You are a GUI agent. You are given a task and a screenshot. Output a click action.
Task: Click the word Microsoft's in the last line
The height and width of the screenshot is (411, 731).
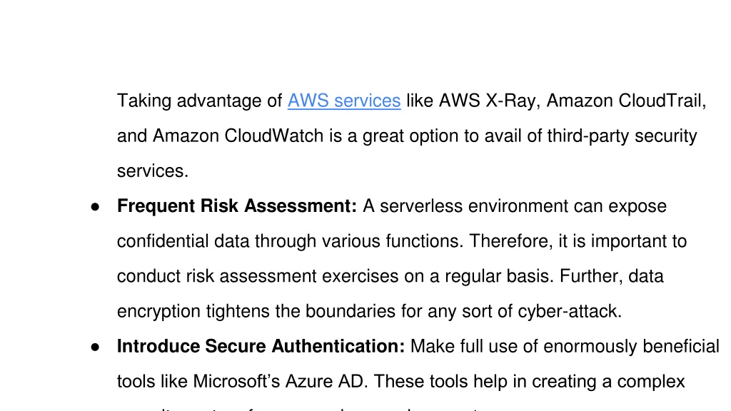(236, 381)
